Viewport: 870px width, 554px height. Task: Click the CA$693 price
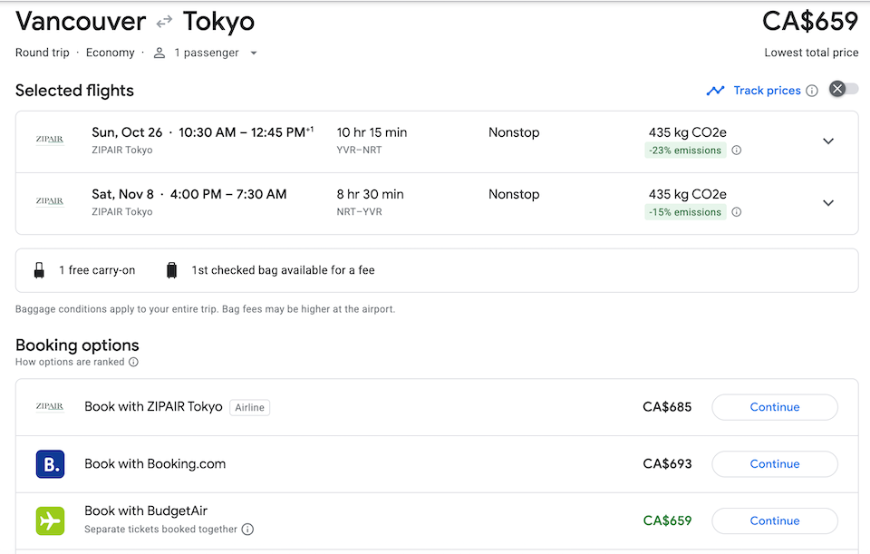pos(667,463)
